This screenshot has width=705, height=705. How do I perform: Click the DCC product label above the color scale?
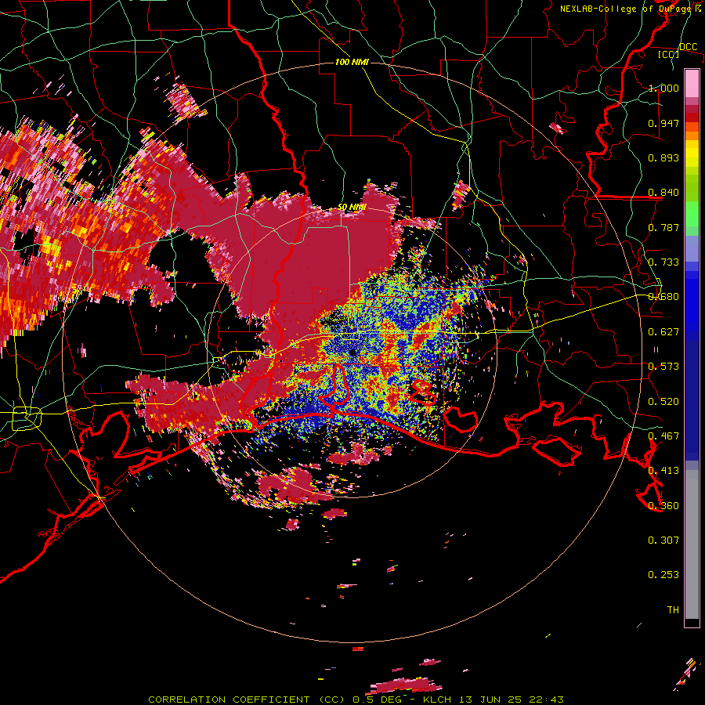[x=688, y=47]
